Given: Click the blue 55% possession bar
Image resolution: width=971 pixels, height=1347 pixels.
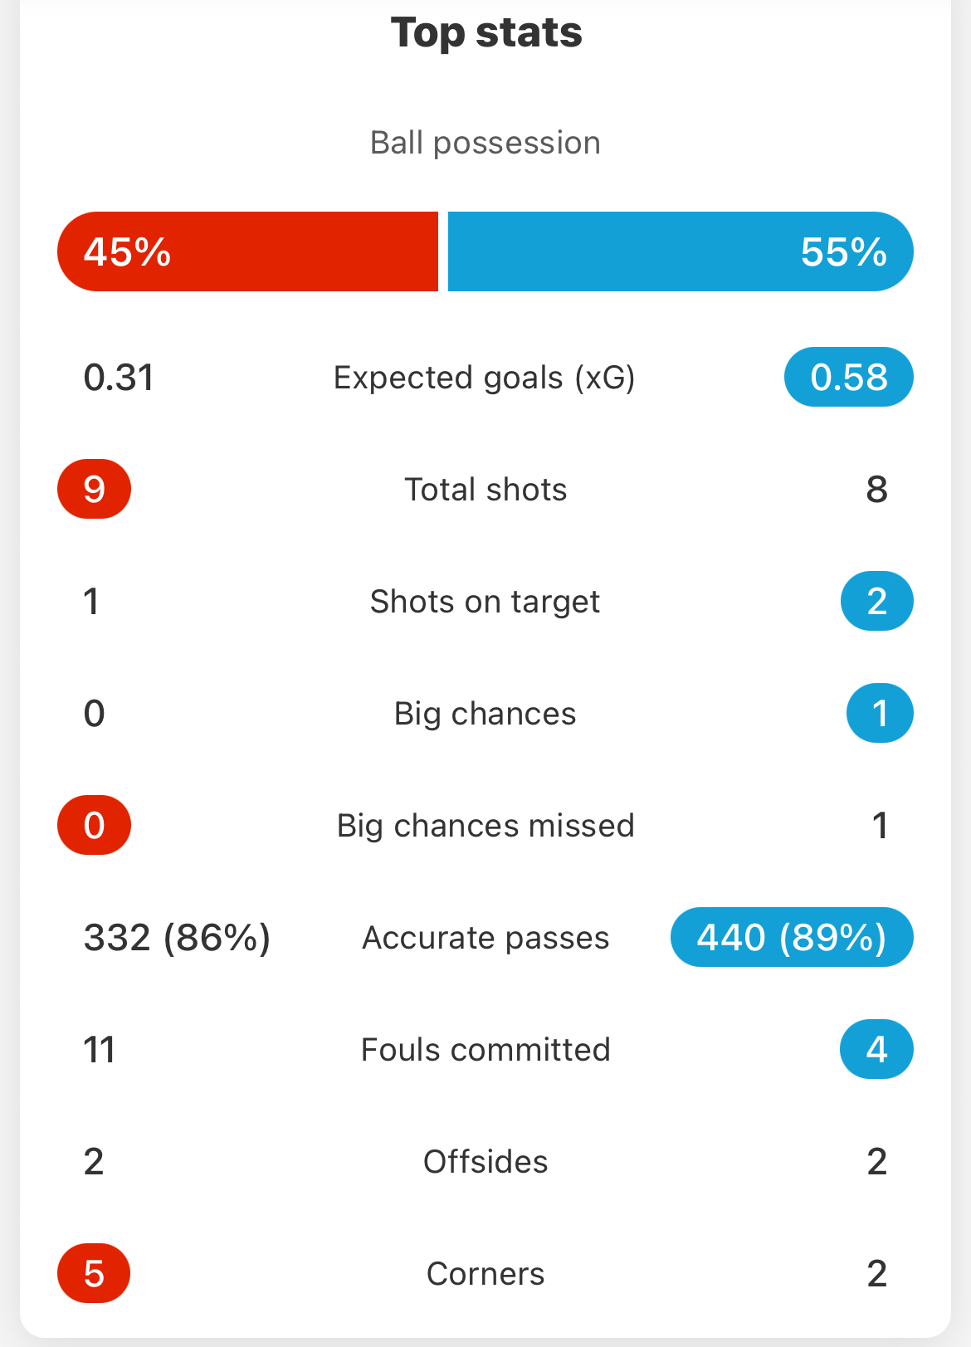Looking at the screenshot, I should (x=681, y=251).
